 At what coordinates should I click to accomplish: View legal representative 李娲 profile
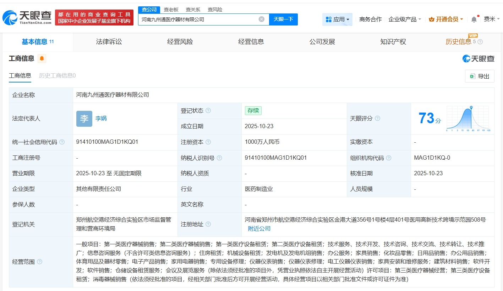(x=101, y=118)
